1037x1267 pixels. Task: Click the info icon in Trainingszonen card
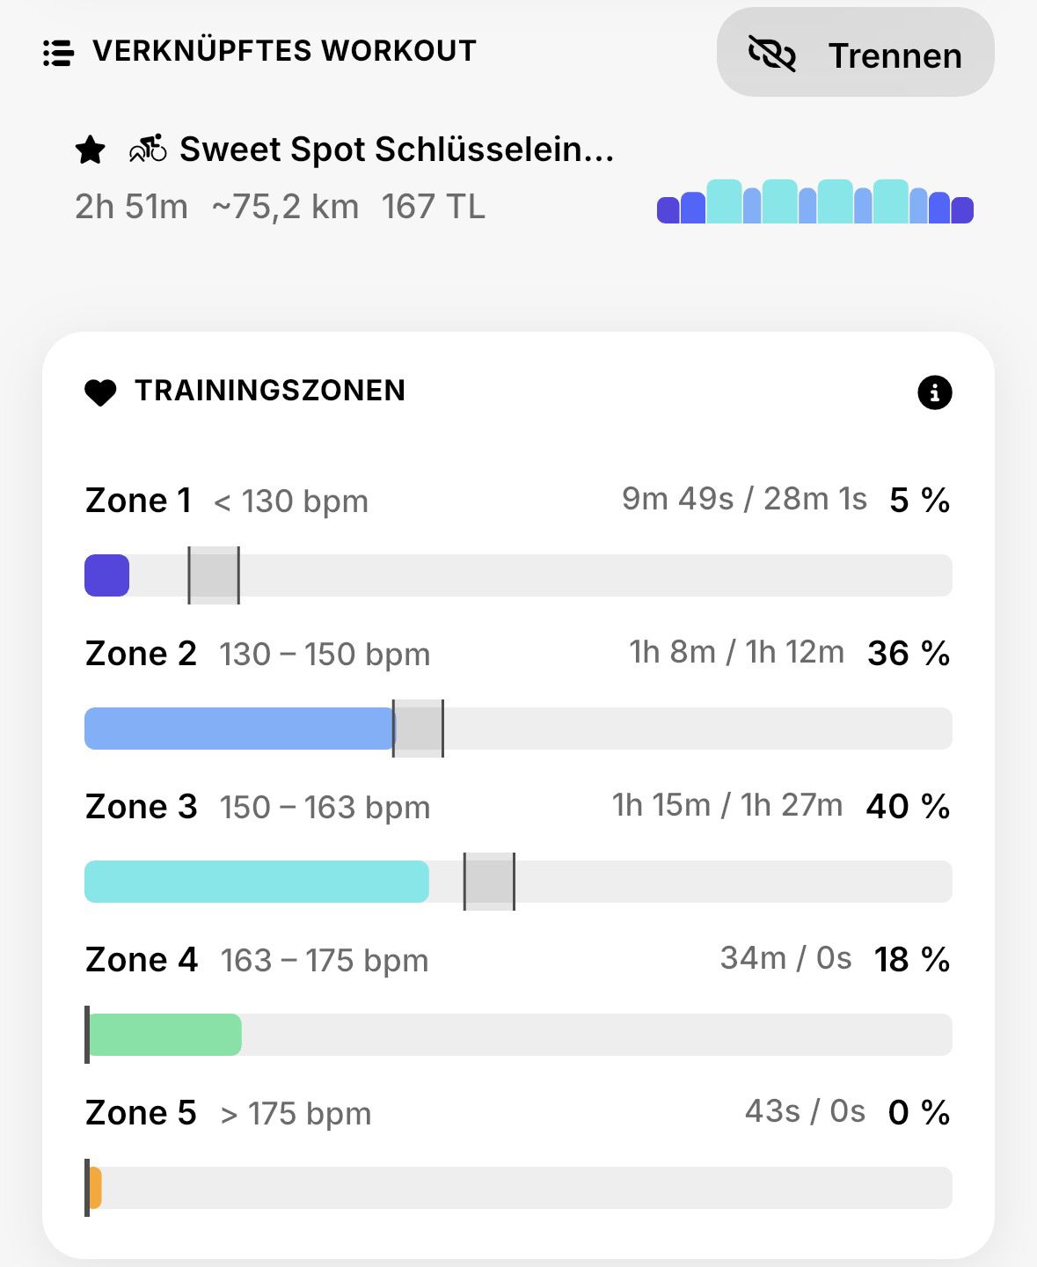pos(934,392)
